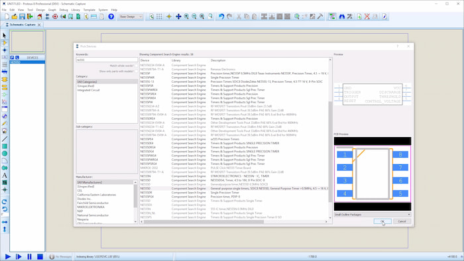Click the 'Library' column header
The width and height of the screenshot is (464, 261).
pos(176,60)
